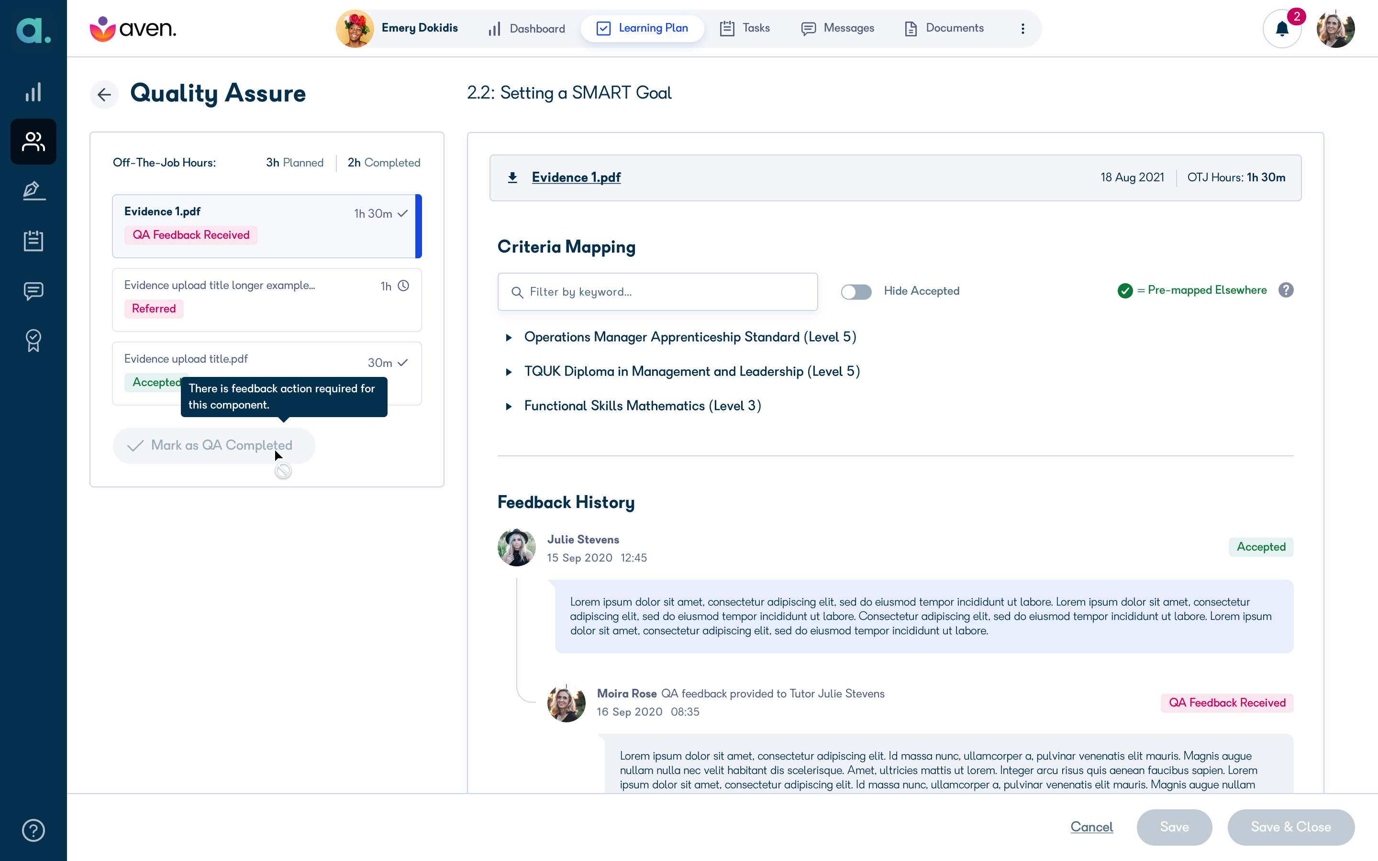Open the notifications bell with badge 2
The image size is (1378, 861).
(x=1282, y=29)
